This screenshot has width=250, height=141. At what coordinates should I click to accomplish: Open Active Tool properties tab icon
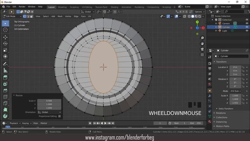pyautogui.click(x=210, y=57)
